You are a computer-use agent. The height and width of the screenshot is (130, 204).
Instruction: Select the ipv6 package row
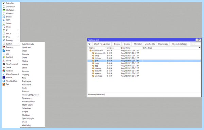click(144, 61)
